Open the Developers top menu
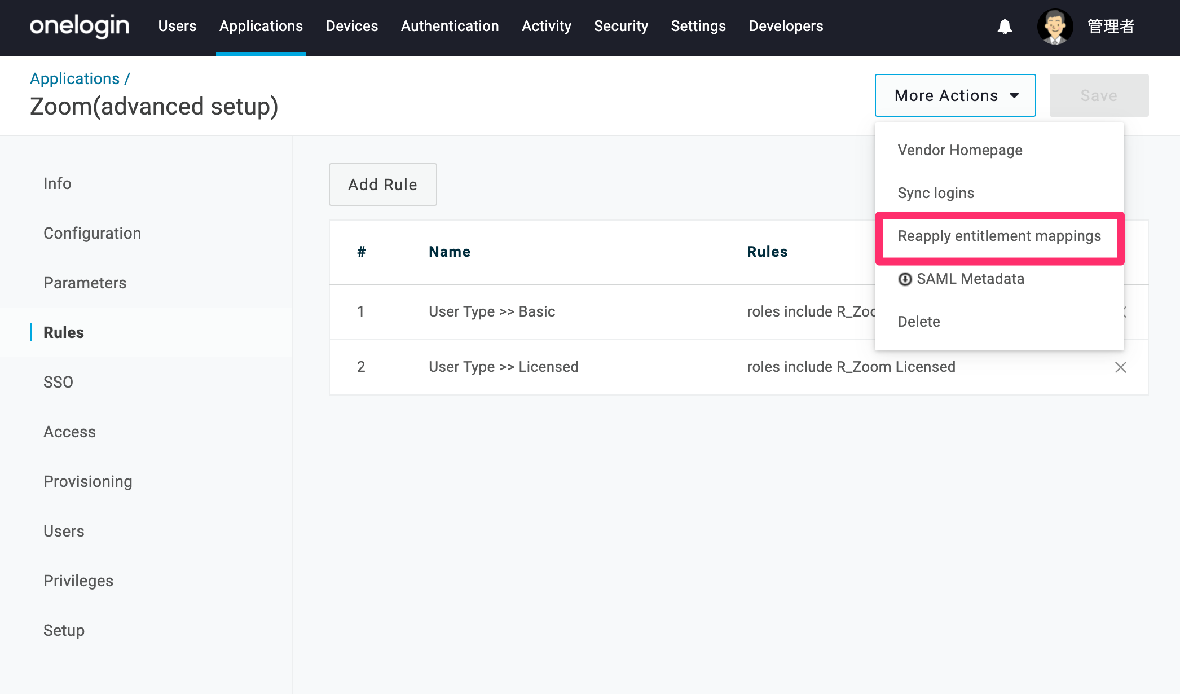 click(x=786, y=26)
